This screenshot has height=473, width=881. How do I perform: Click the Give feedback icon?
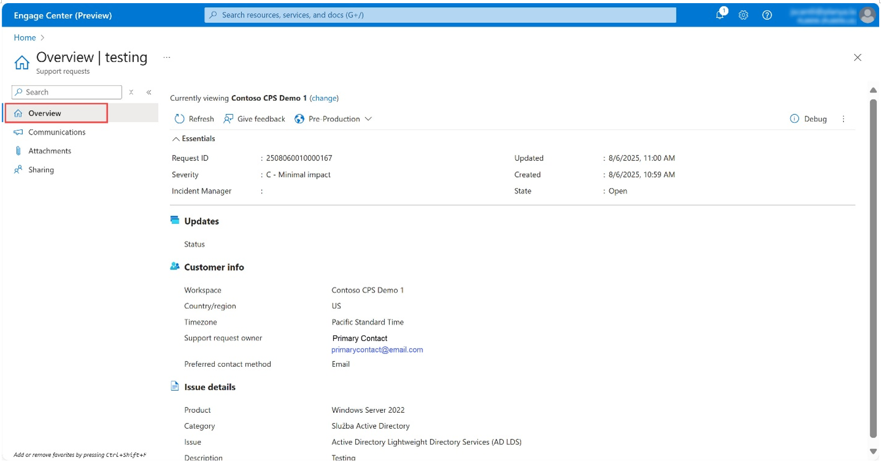228,119
